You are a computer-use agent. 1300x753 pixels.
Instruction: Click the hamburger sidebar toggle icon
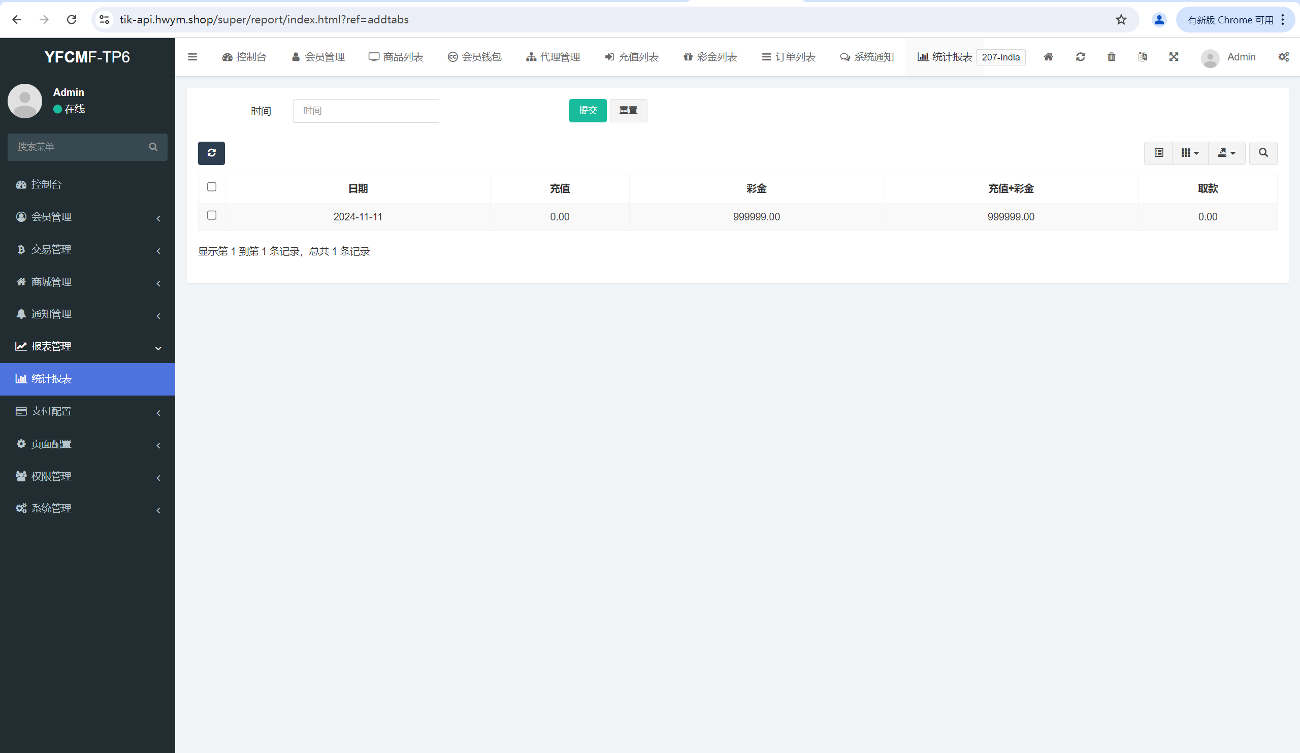tap(192, 57)
